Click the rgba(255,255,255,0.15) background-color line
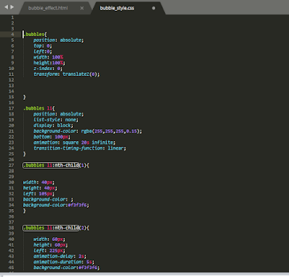This screenshot has width=289, height=277. pos(87,131)
